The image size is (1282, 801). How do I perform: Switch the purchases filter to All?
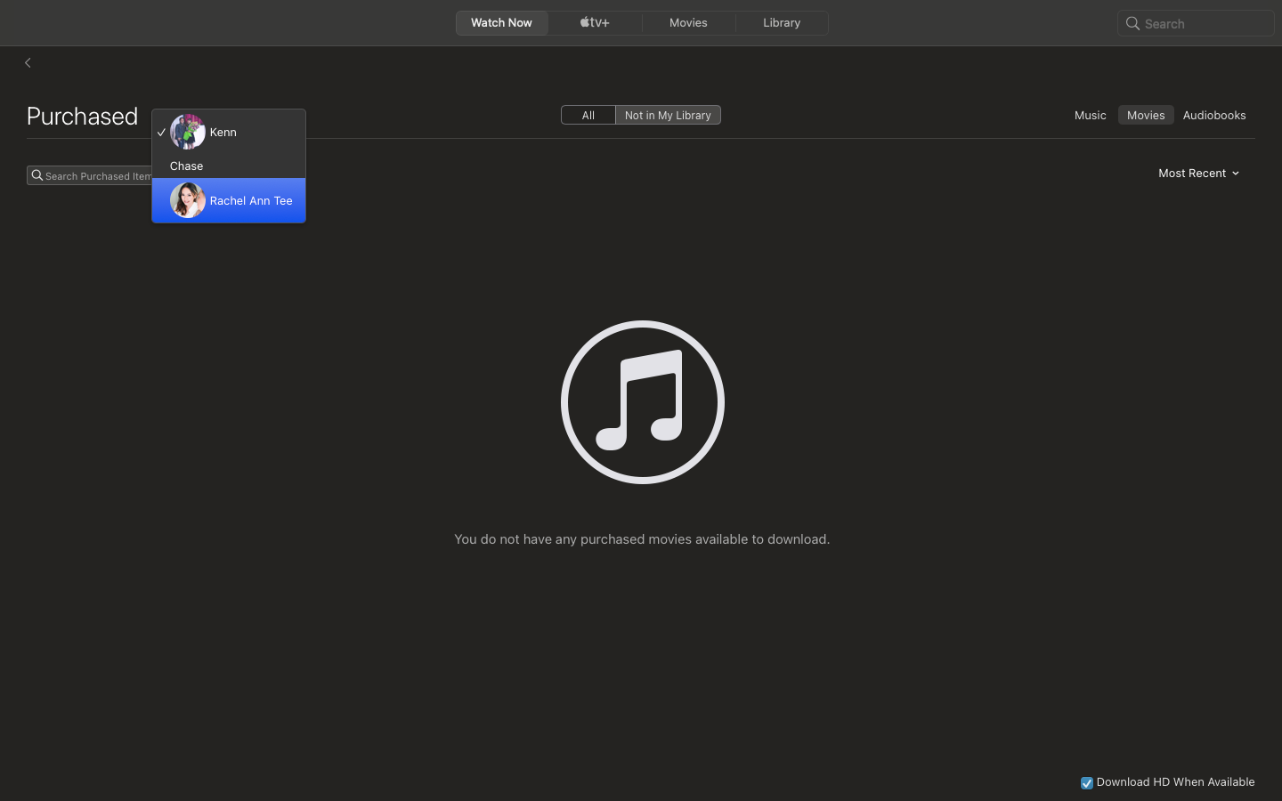588,115
